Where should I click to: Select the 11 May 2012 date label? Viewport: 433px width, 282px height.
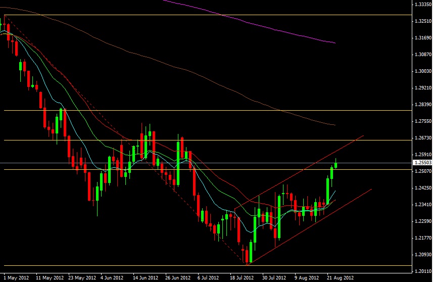pos(50,277)
